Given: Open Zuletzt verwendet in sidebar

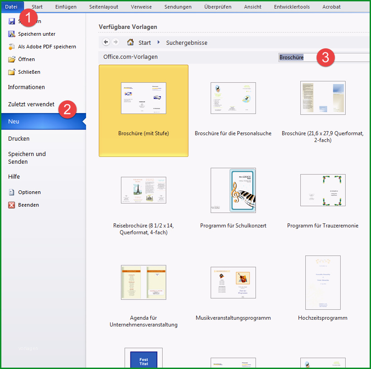Looking at the screenshot, I should pos(31,104).
